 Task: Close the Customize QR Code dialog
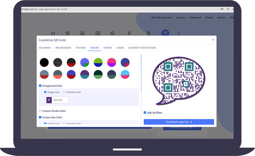(x=213, y=40)
